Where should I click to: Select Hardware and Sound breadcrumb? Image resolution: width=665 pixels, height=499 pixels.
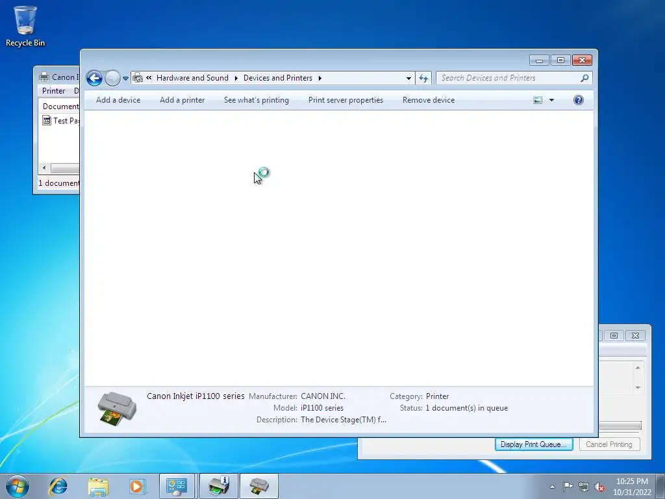[192, 78]
